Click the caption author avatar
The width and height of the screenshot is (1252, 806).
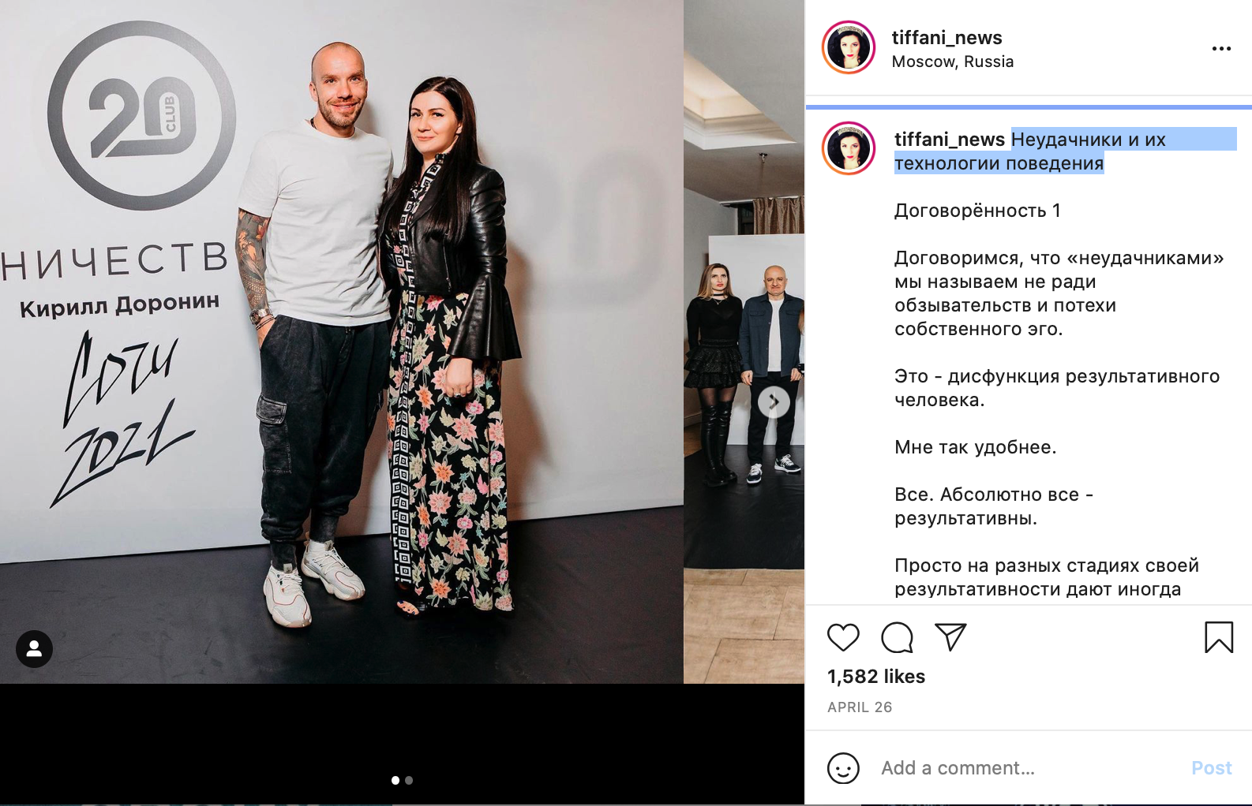[849, 148]
